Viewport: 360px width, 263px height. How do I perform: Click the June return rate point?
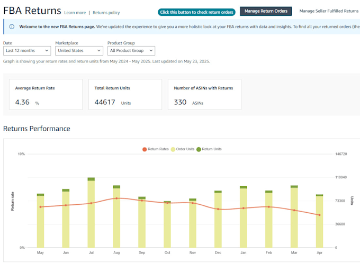pyautogui.click(x=66, y=205)
